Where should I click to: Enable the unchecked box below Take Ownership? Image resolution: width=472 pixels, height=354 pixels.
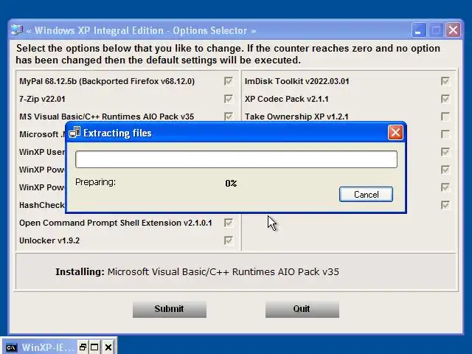click(445, 134)
